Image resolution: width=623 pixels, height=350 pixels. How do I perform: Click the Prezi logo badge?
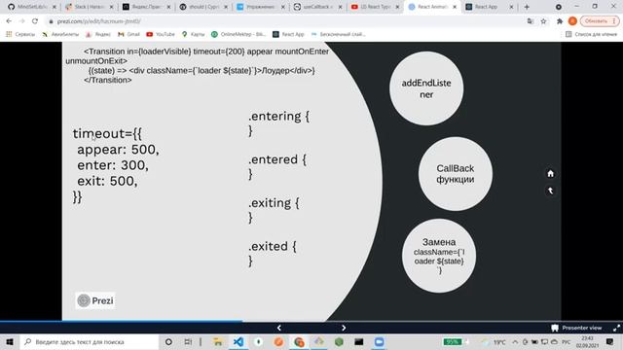(x=95, y=300)
